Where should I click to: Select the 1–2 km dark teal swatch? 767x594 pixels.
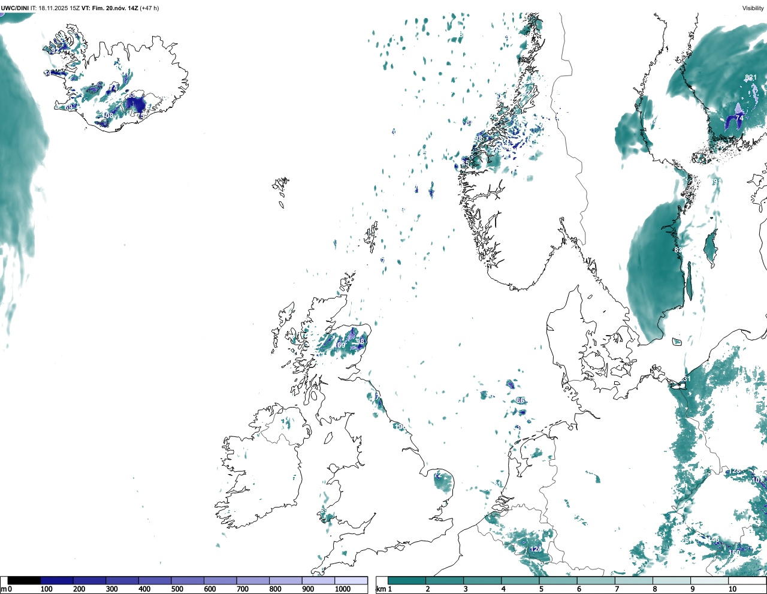pyautogui.click(x=407, y=581)
